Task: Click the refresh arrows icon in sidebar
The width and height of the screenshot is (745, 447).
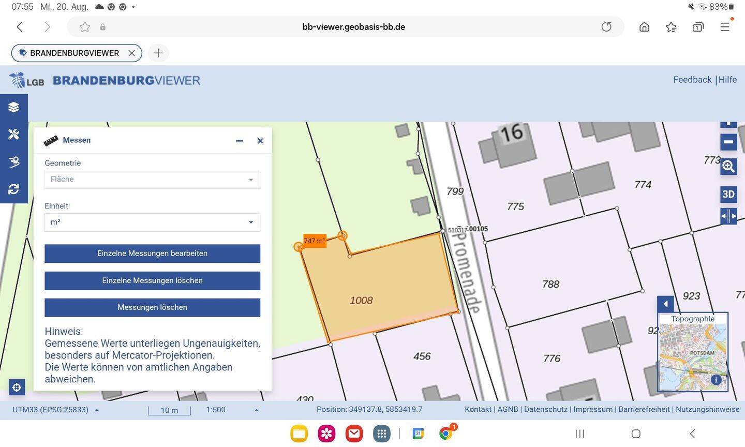Action: 13,189
